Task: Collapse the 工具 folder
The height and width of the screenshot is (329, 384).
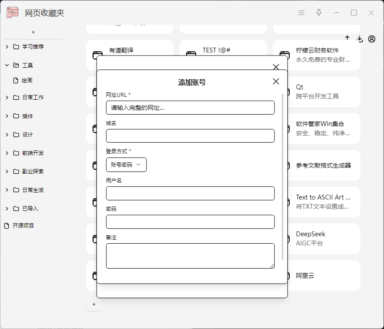Action: coord(7,65)
